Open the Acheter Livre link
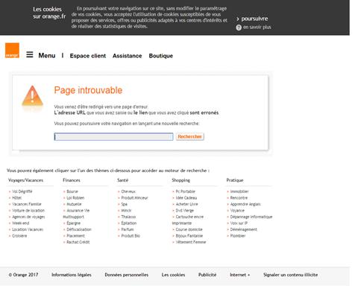Viewport: 358px width, 286px height. point(186,204)
